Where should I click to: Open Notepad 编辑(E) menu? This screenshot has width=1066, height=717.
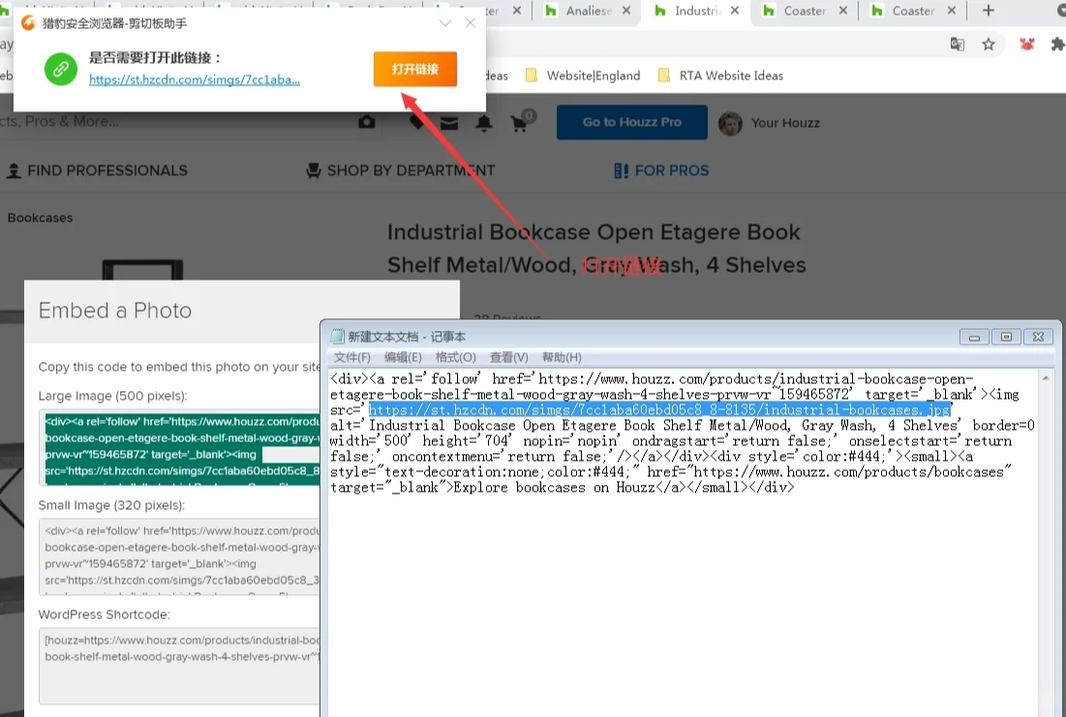coord(403,357)
